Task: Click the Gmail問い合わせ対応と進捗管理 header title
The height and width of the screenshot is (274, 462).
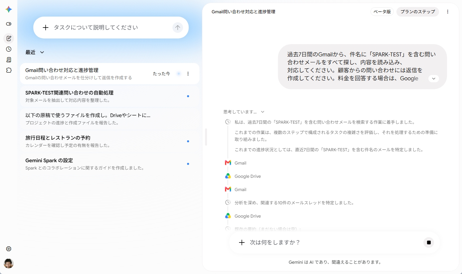Action: pyautogui.click(x=243, y=12)
